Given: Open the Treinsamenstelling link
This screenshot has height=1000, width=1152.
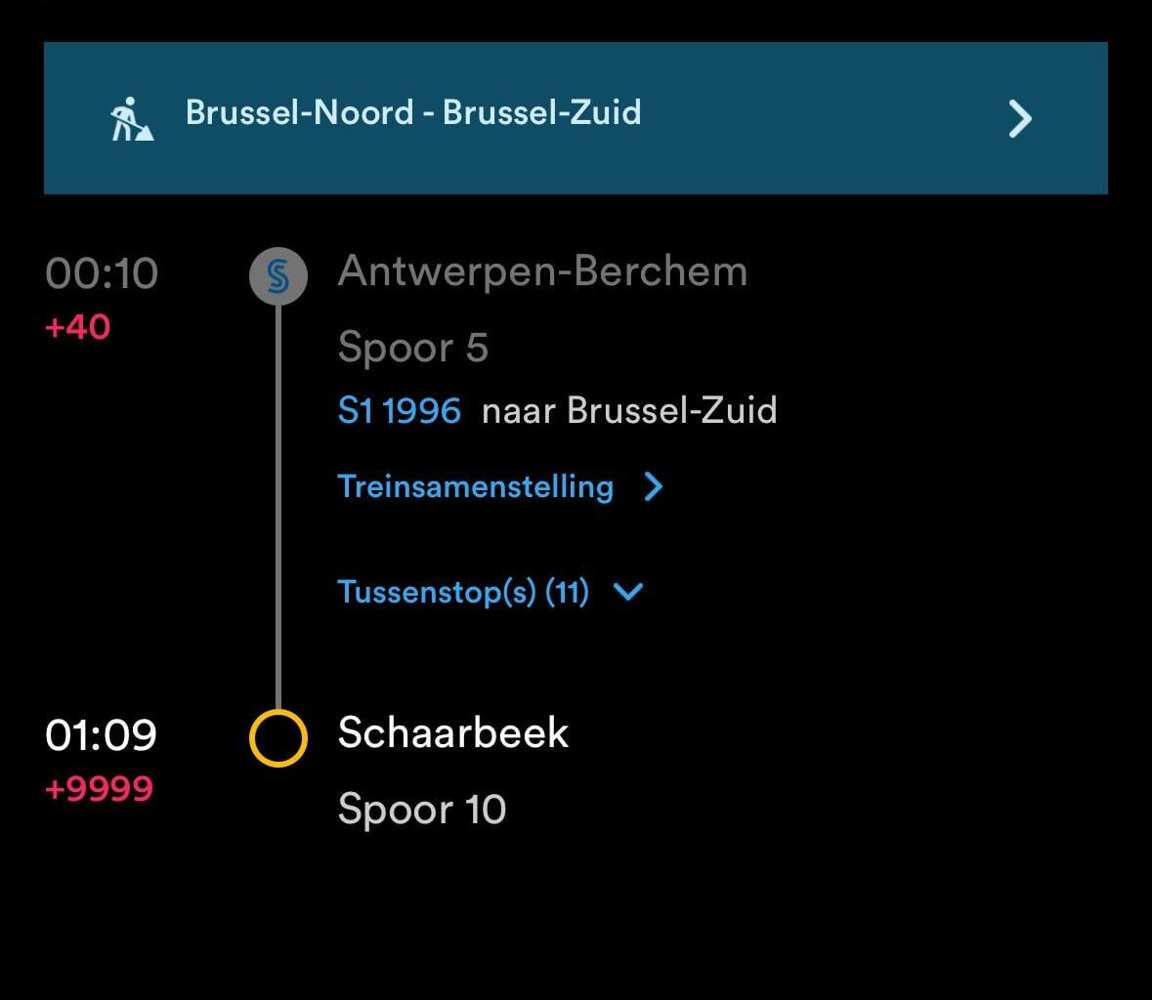Looking at the screenshot, I should 475,486.
